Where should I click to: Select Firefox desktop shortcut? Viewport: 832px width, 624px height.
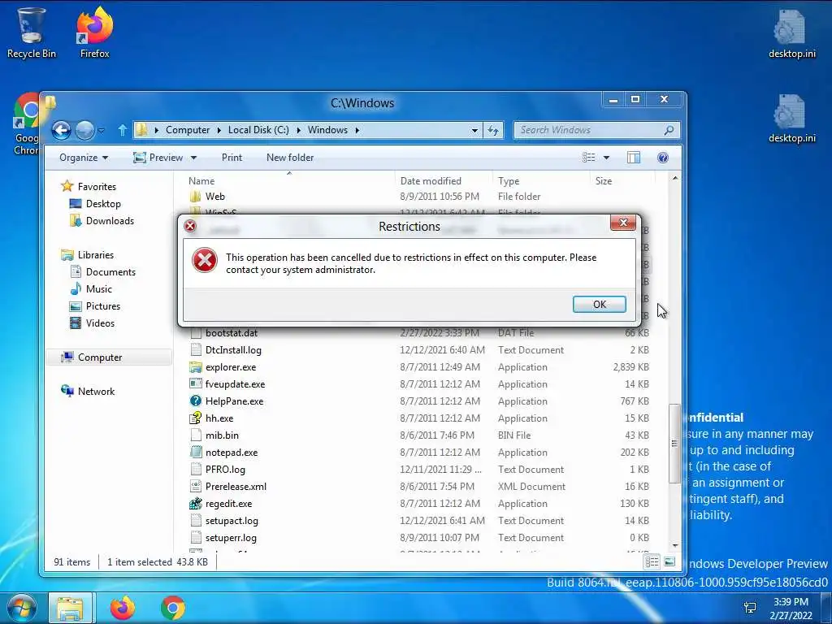coord(94,32)
